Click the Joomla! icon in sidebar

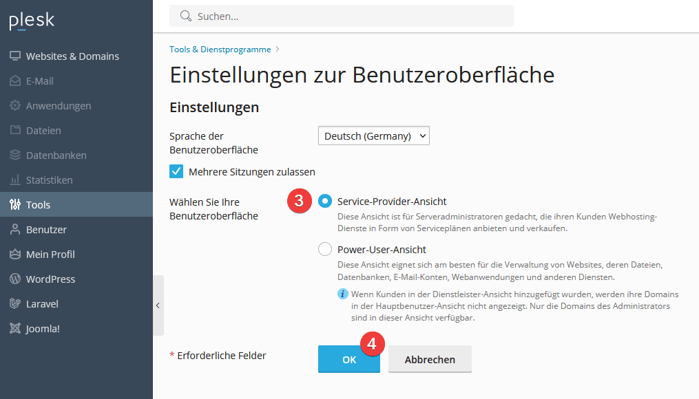[15, 329]
